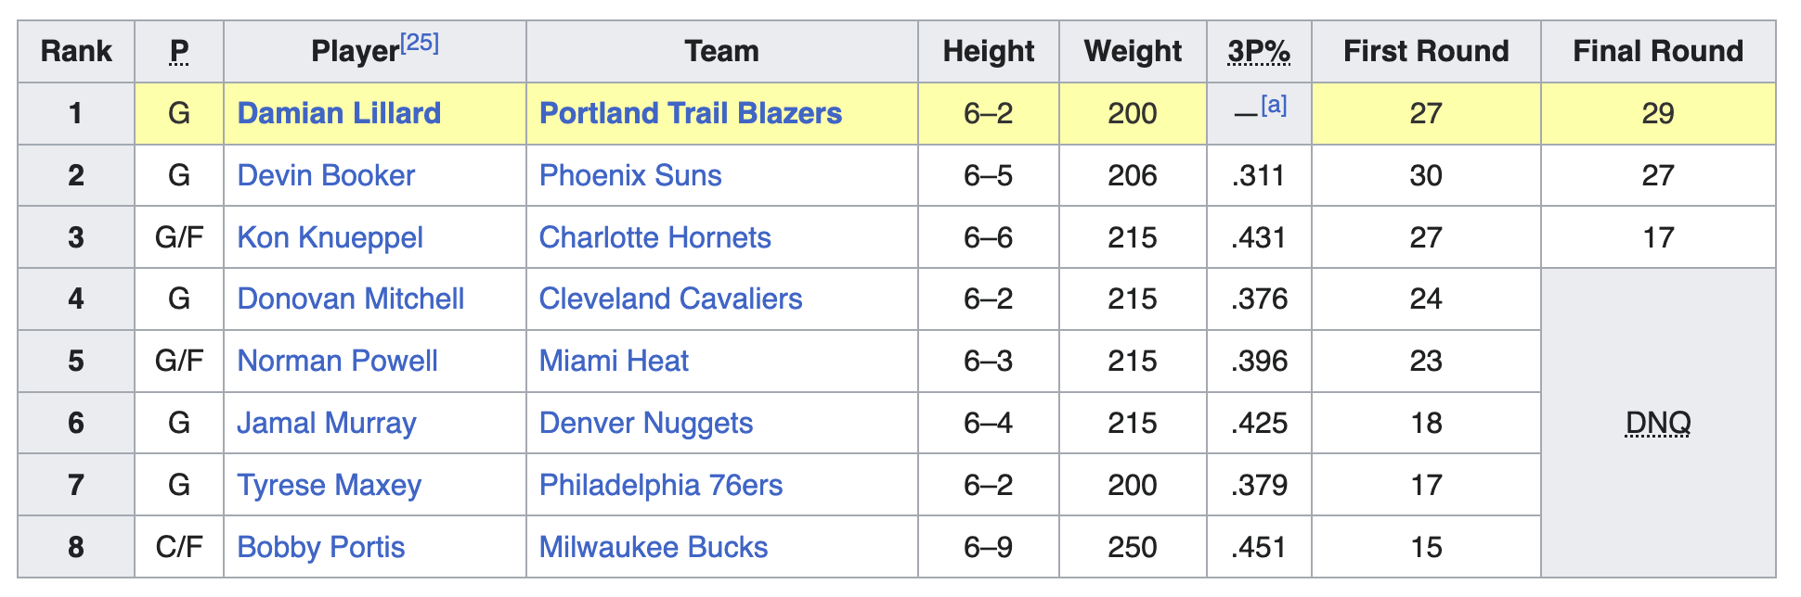This screenshot has height=597, width=1801.
Task: Click the DNQ abbreviation text
Action: (x=1658, y=423)
